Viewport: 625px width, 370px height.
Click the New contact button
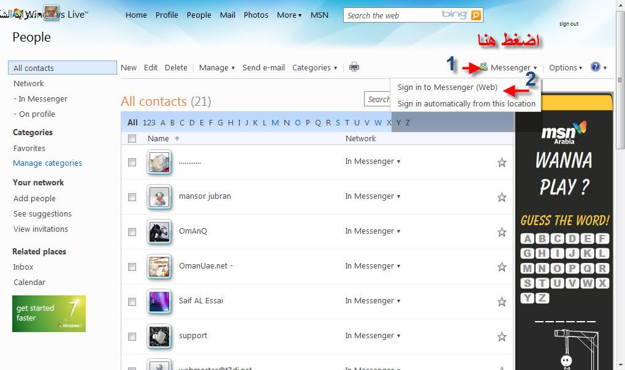click(x=129, y=68)
